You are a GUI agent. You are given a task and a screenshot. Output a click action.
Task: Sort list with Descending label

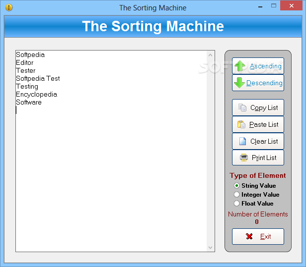264,83
